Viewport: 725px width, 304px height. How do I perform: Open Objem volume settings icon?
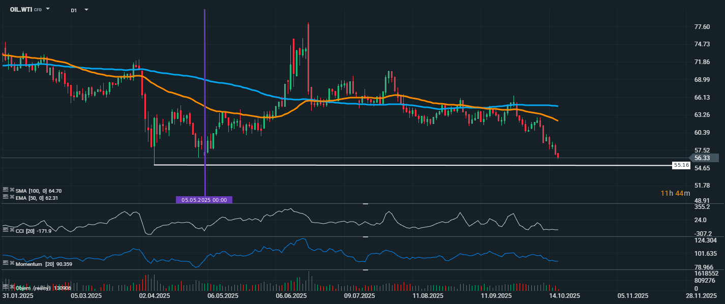point(5,288)
